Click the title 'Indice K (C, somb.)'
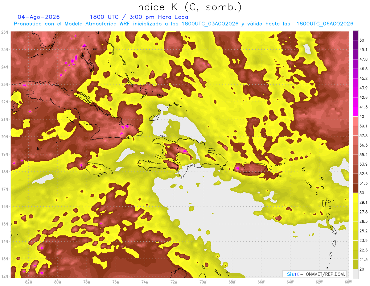This screenshot has width=370, height=286. (188, 7)
